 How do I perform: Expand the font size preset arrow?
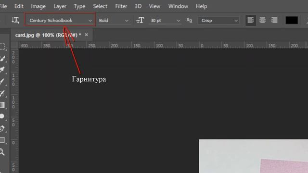179,21
